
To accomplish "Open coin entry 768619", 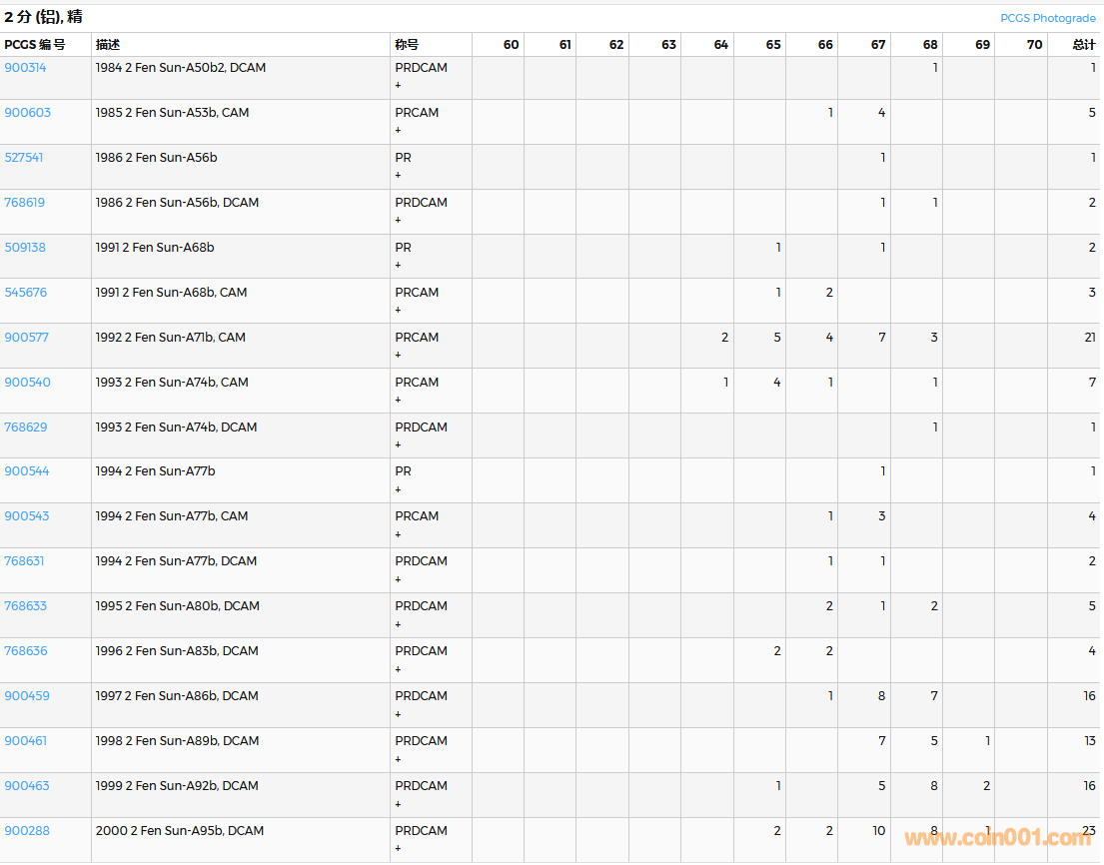I will 25,203.
